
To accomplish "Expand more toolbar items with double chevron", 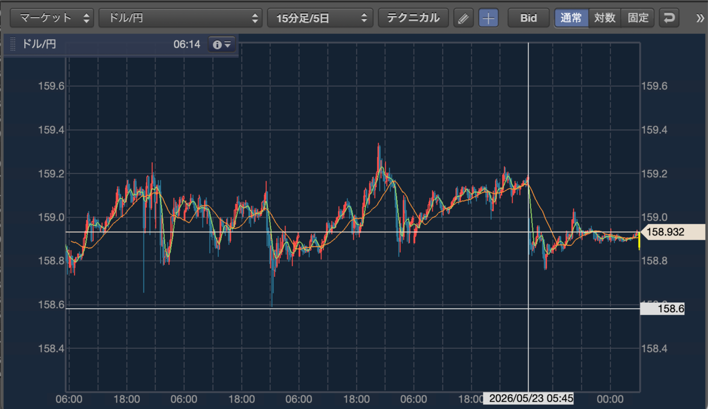I will (699, 18).
